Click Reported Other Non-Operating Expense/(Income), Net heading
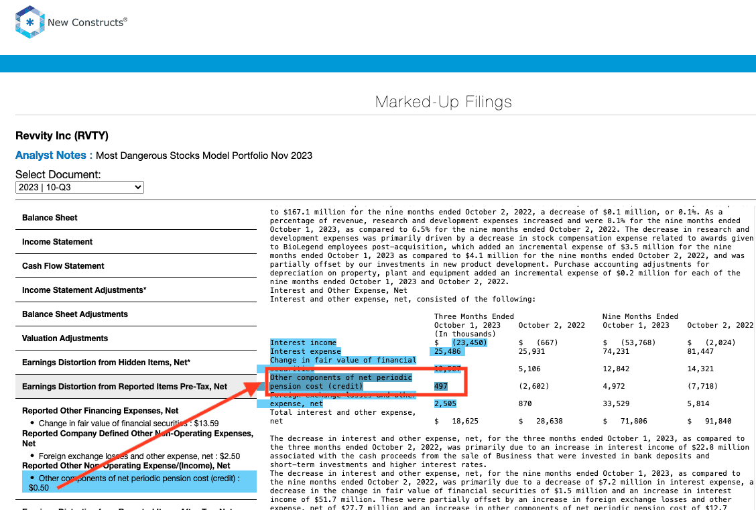Viewport: 756px width, 510px height. click(126, 466)
